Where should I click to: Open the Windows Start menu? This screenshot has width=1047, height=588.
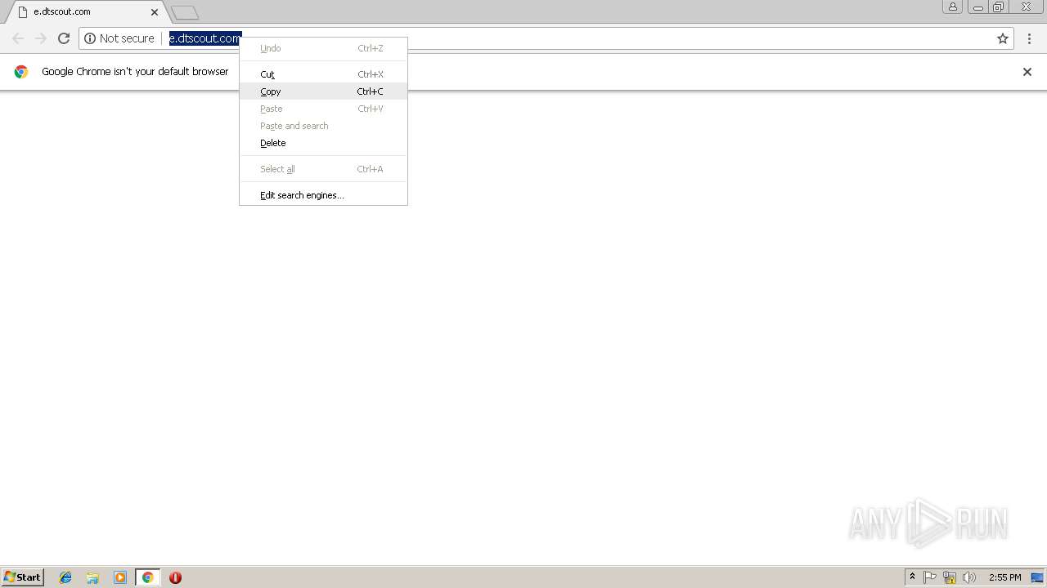pyautogui.click(x=23, y=577)
